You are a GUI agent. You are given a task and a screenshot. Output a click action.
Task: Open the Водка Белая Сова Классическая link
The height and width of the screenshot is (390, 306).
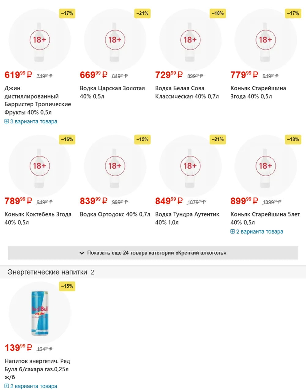point(187,92)
